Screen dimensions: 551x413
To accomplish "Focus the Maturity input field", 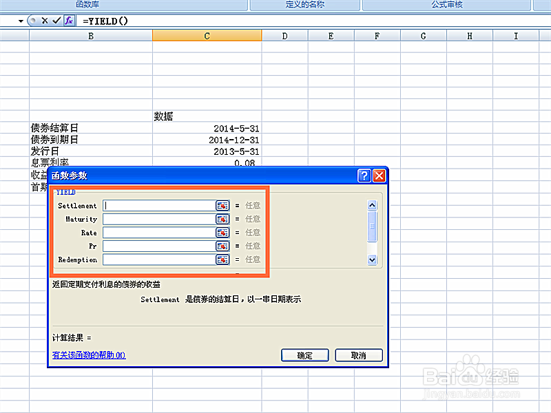I will pos(159,219).
